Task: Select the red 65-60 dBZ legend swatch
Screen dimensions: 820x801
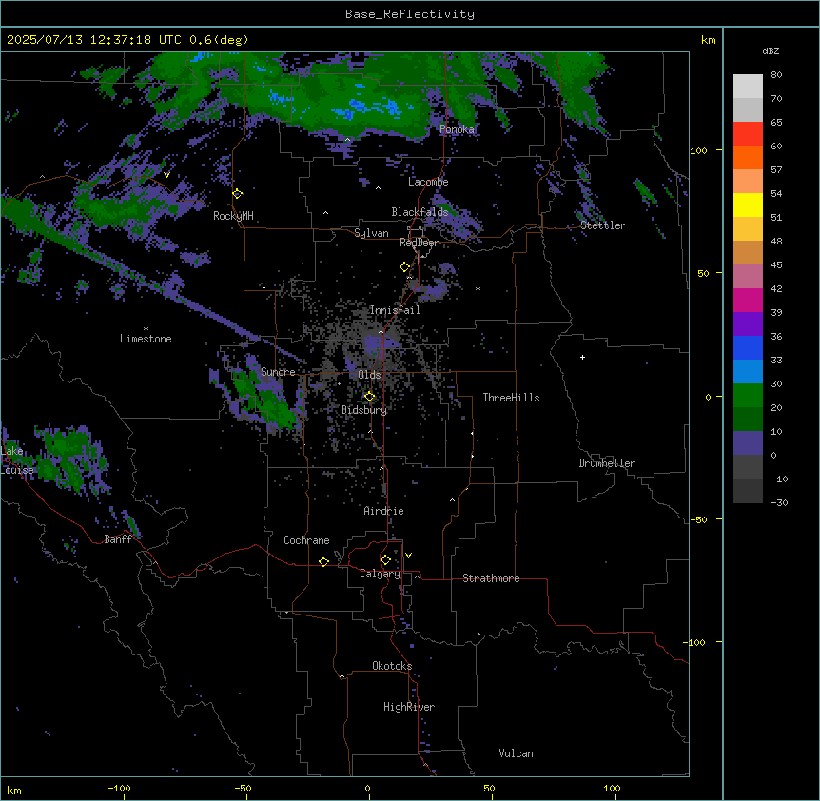Action: click(x=748, y=133)
